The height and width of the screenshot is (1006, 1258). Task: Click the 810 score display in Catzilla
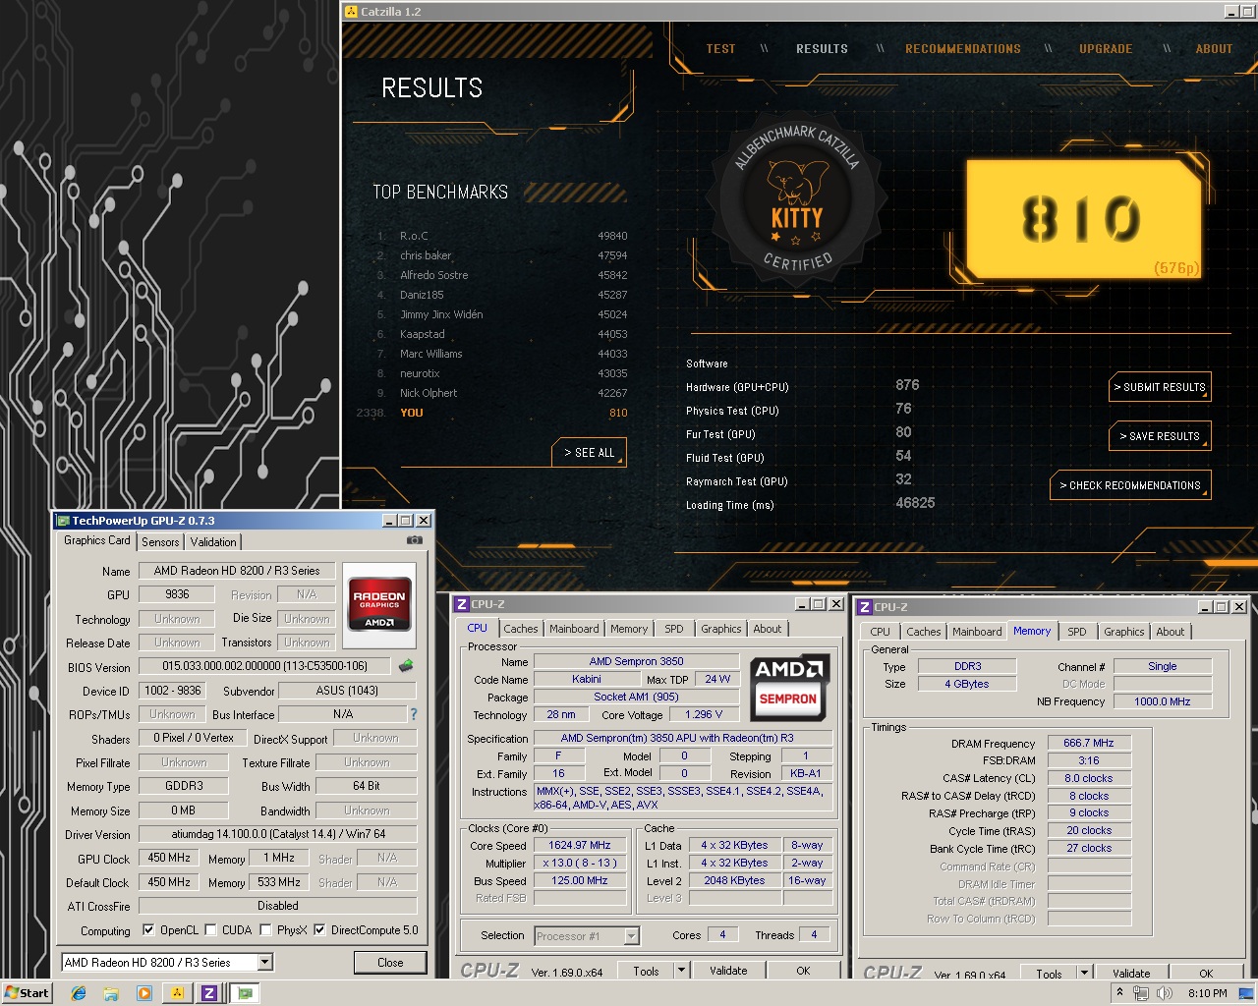1083,218
